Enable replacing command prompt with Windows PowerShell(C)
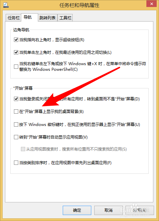159x221 pixels. [16, 66]
